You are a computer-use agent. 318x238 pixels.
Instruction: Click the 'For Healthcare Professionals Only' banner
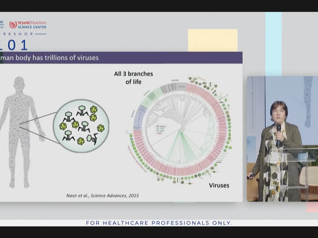click(x=159, y=223)
